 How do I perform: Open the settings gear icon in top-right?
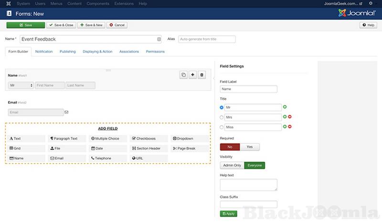click(x=371, y=3)
